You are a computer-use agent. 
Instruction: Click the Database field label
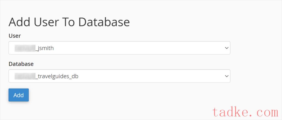[x=21, y=64]
